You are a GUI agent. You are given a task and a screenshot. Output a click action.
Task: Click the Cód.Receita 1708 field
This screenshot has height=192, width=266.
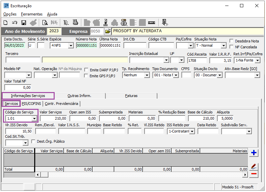pyautogui.click(x=197, y=60)
